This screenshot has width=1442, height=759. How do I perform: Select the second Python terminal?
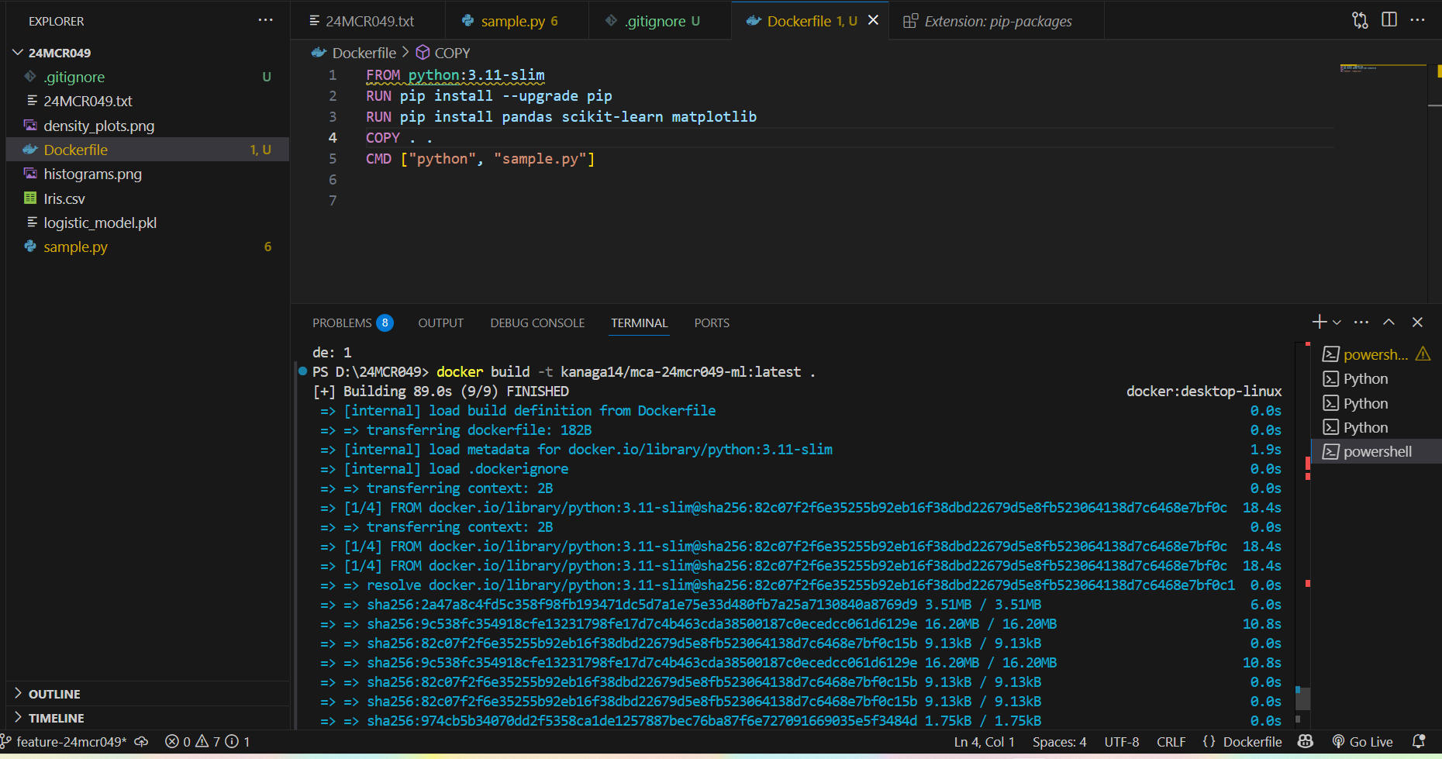[x=1376, y=403]
